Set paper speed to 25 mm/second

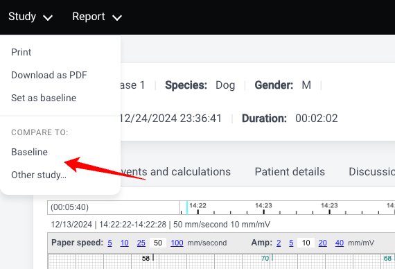[x=141, y=243]
